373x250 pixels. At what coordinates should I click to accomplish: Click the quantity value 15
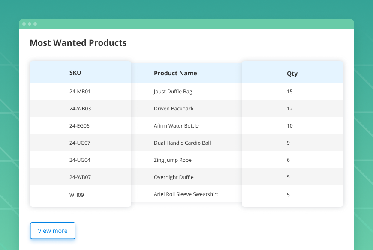point(289,91)
